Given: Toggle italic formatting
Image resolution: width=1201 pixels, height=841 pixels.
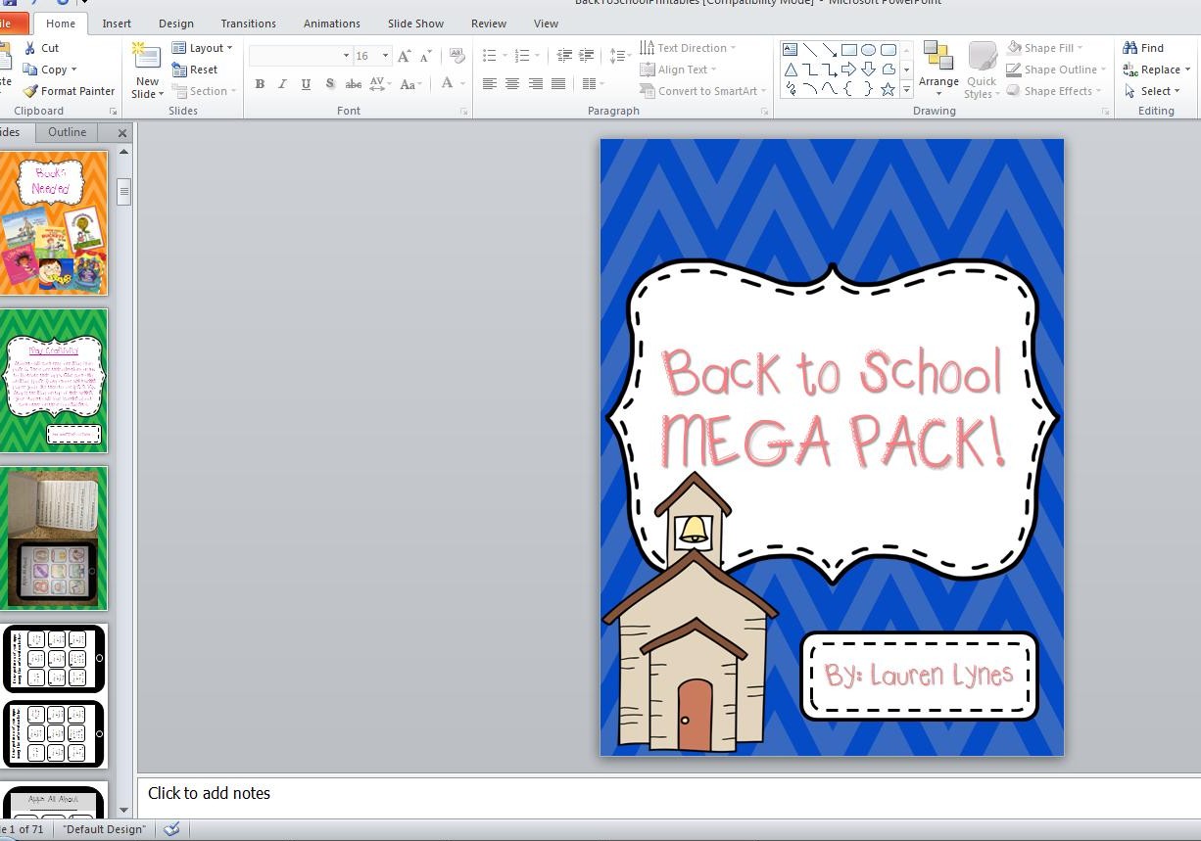Looking at the screenshot, I should pos(282,84).
